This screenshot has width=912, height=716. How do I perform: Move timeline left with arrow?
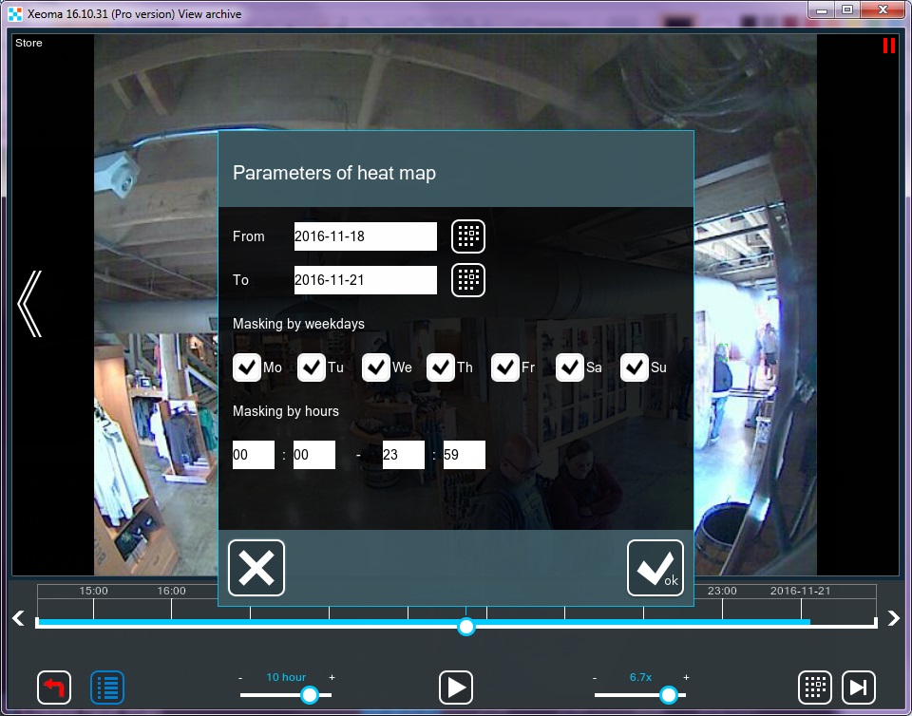coord(19,618)
